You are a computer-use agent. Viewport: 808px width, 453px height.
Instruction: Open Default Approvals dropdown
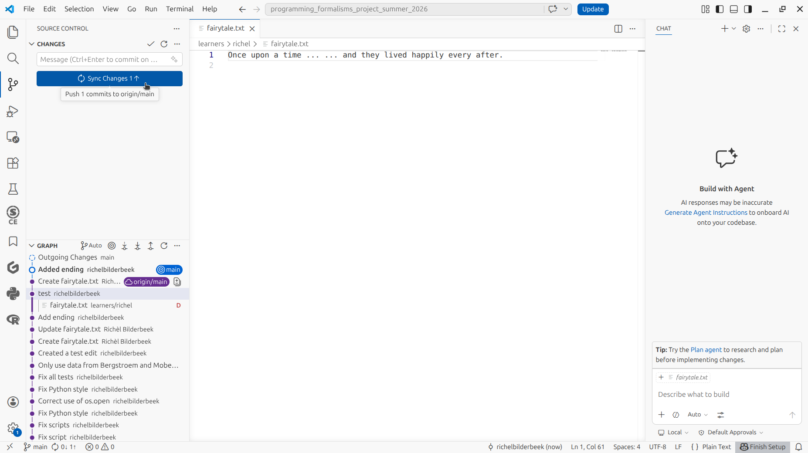(x=731, y=433)
